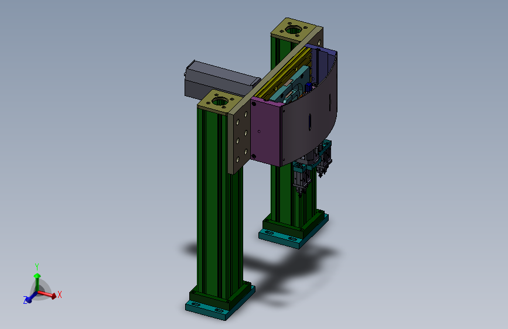Click the red X axis arrow of triad
The width and height of the screenshot is (508, 329).
47,294
